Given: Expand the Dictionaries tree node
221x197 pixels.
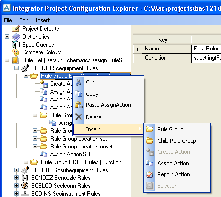Looking at the screenshot, I should (x=7, y=37).
